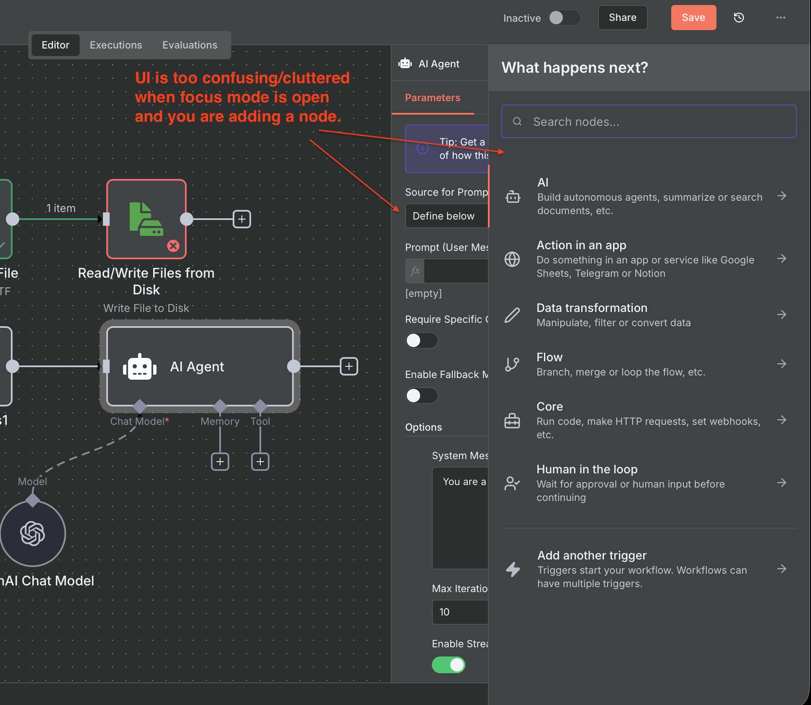This screenshot has width=811, height=705.
Task: Click plus after AI Agent output
Action: pos(349,366)
